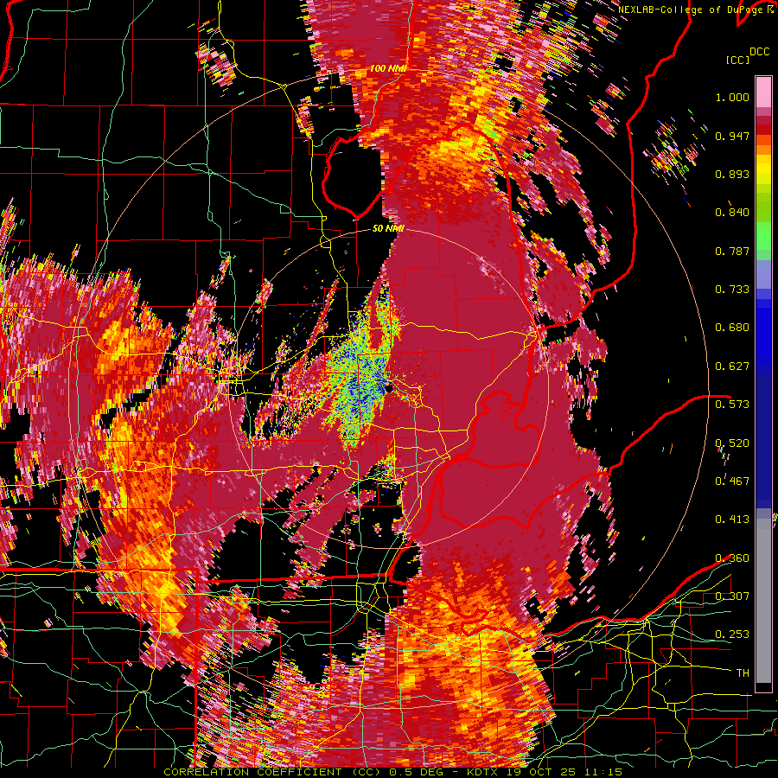Select the 0.307 legend value

pyautogui.click(x=732, y=596)
